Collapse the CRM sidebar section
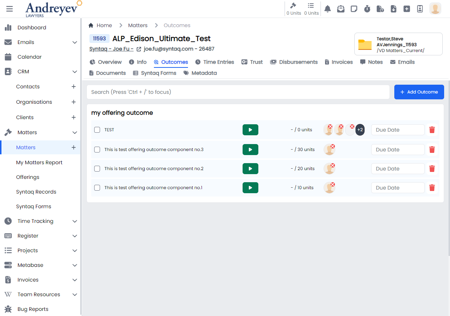 tap(75, 71)
